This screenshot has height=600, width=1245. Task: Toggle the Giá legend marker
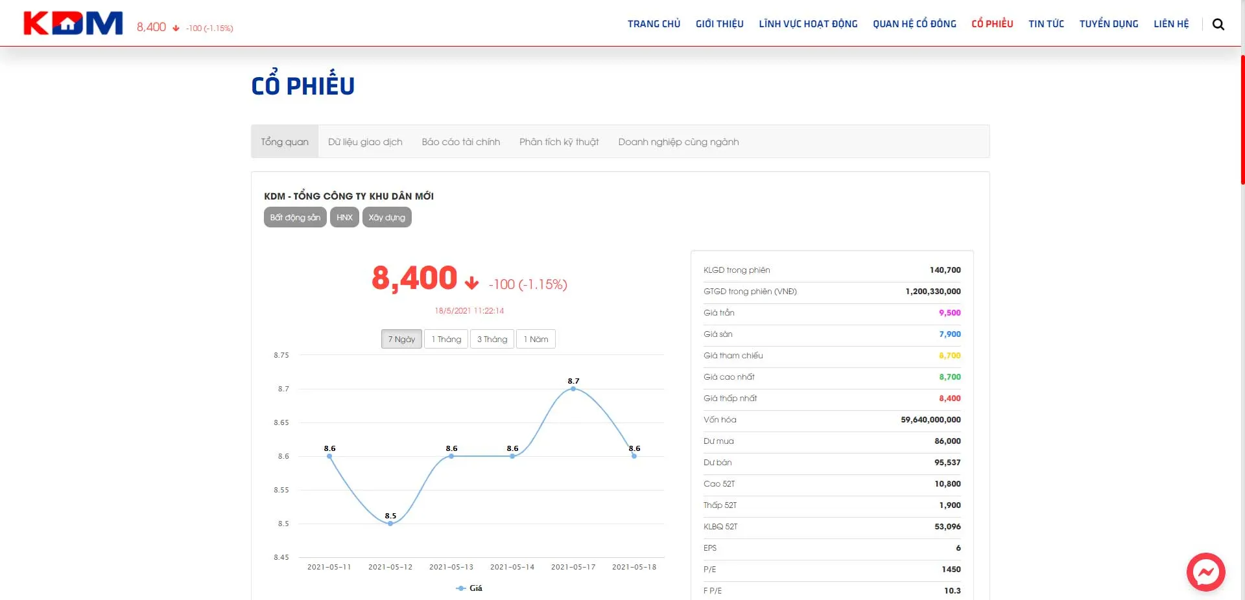(461, 588)
